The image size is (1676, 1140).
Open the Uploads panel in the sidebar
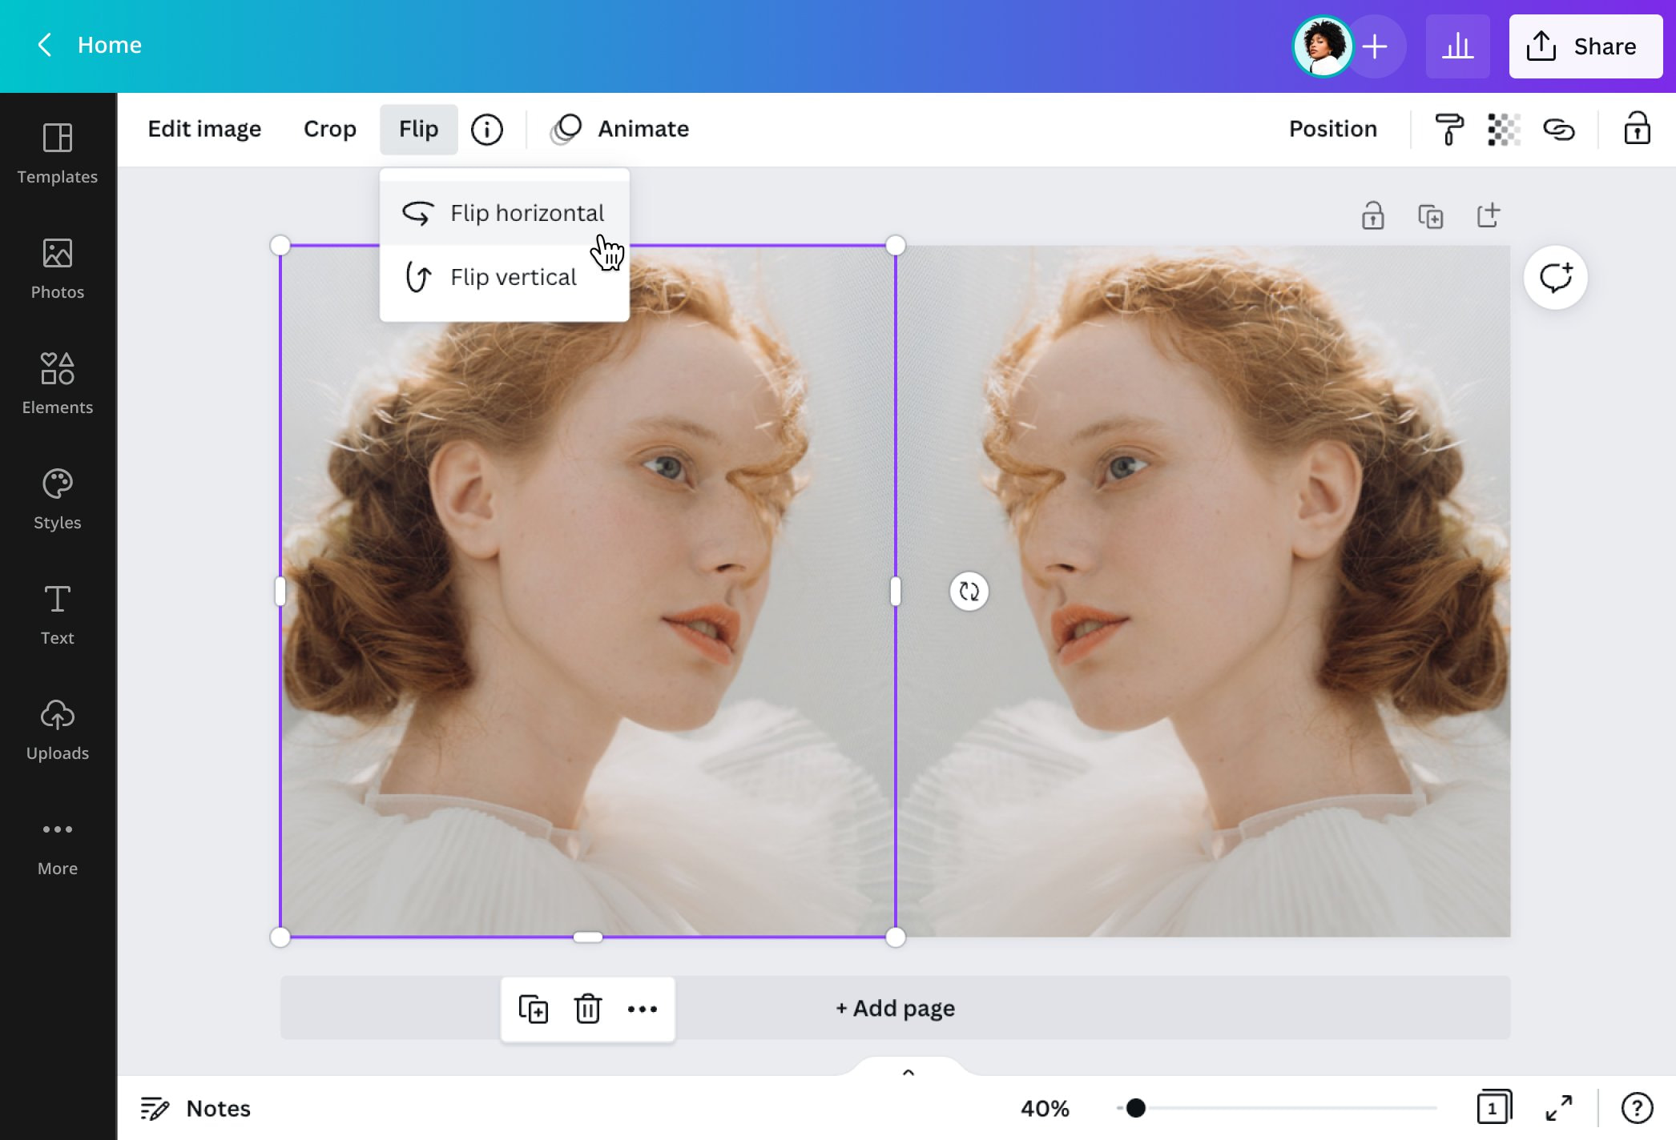pyautogui.click(x=57, y=729)
